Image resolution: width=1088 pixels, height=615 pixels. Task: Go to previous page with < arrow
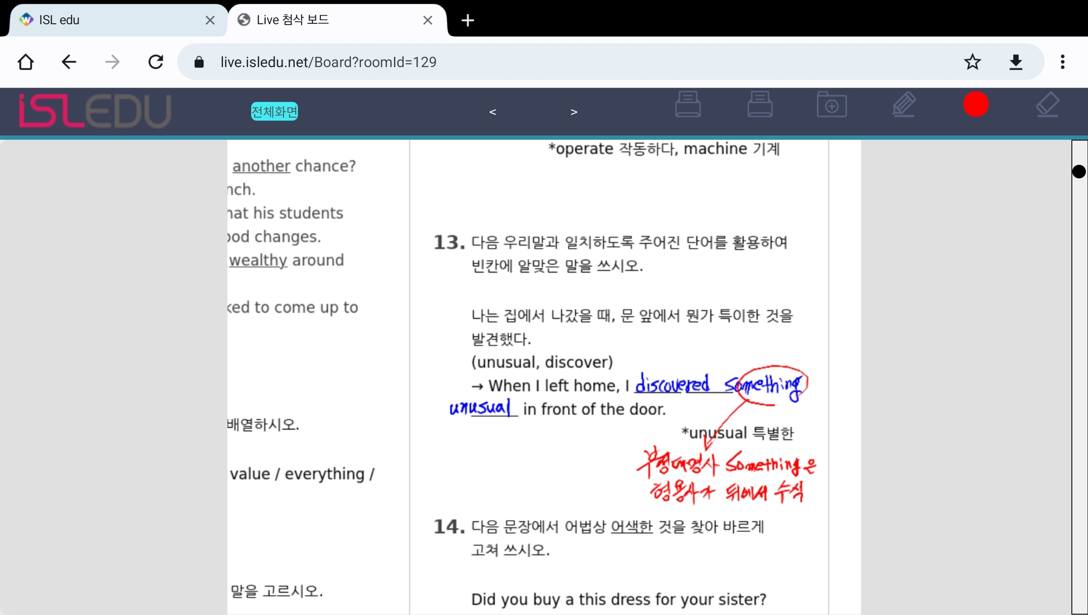(x=493, y=112)
